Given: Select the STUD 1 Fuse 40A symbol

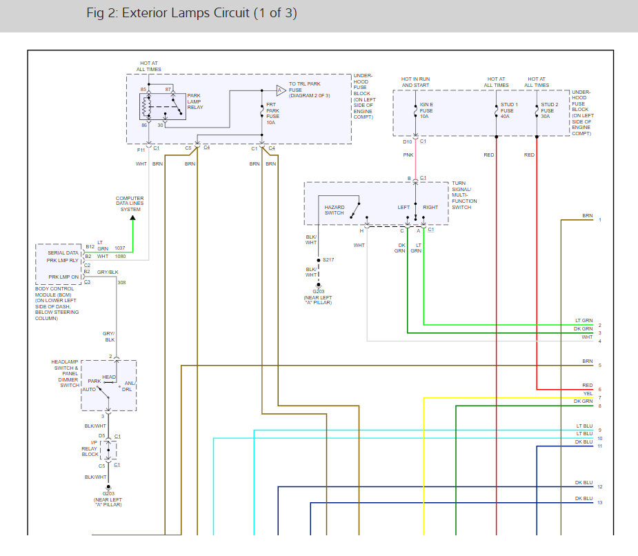Looking at the screenshot, I should pos(497,110).
